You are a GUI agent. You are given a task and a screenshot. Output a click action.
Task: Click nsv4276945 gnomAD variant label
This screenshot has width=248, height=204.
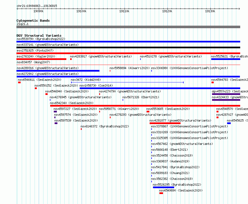pyautogui.click(x=81, y=97)
